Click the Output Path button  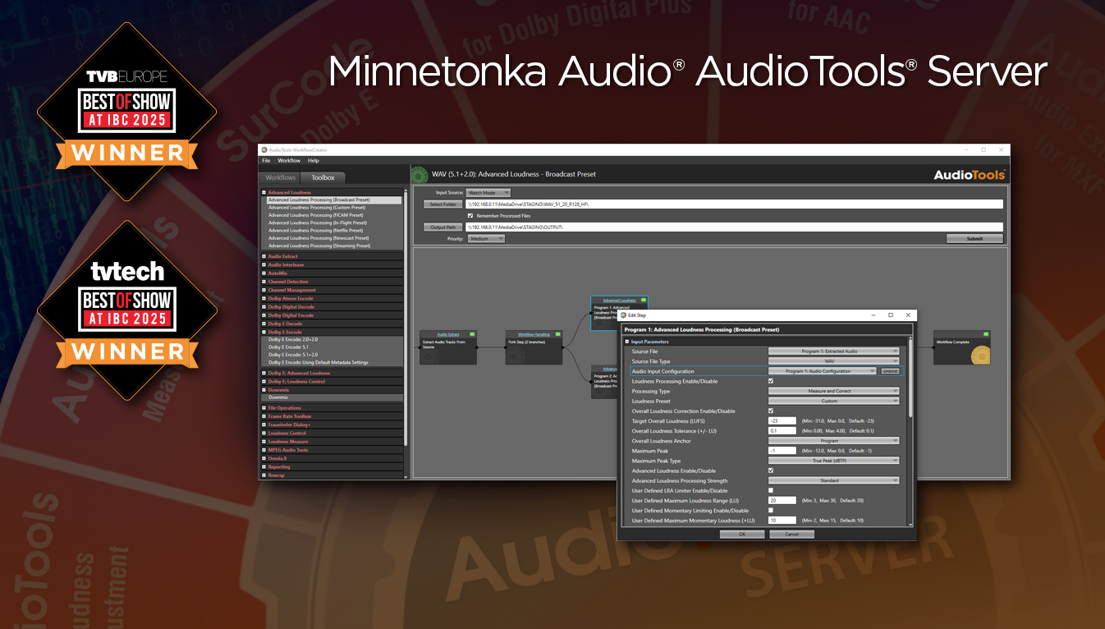443,227
